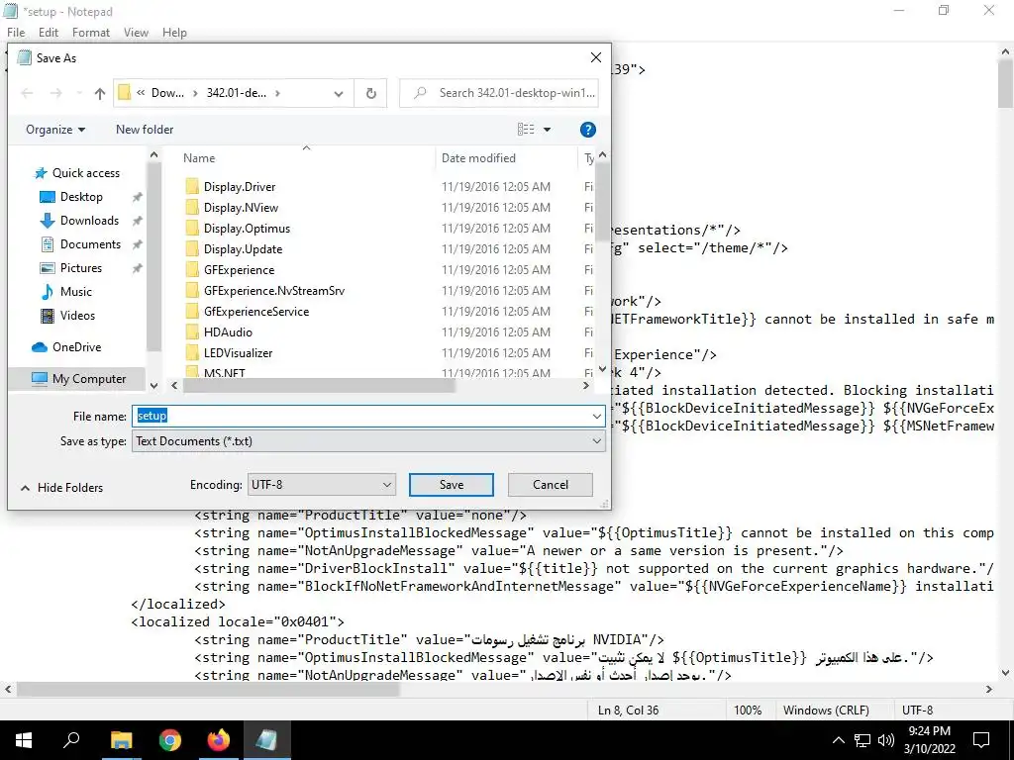Click the Forward arrow in Save As dialog
Viewport: 1014px width, 760px height.
pyautogui.click(x=56, y=93)
